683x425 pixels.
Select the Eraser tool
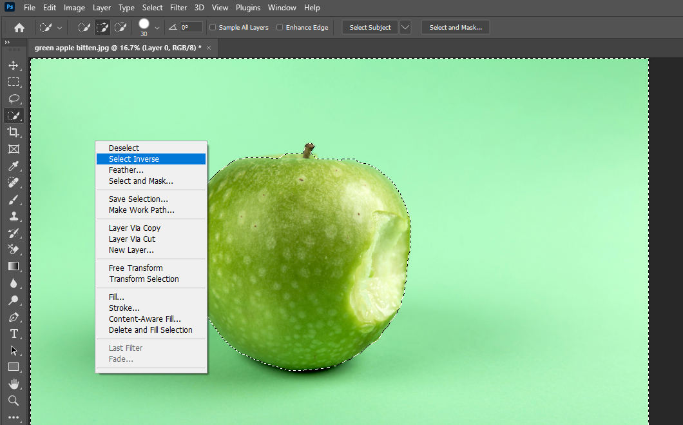(14, 250)
